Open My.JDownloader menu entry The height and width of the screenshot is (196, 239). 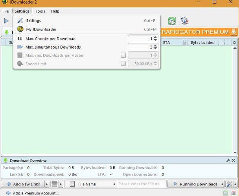point(86,29)
